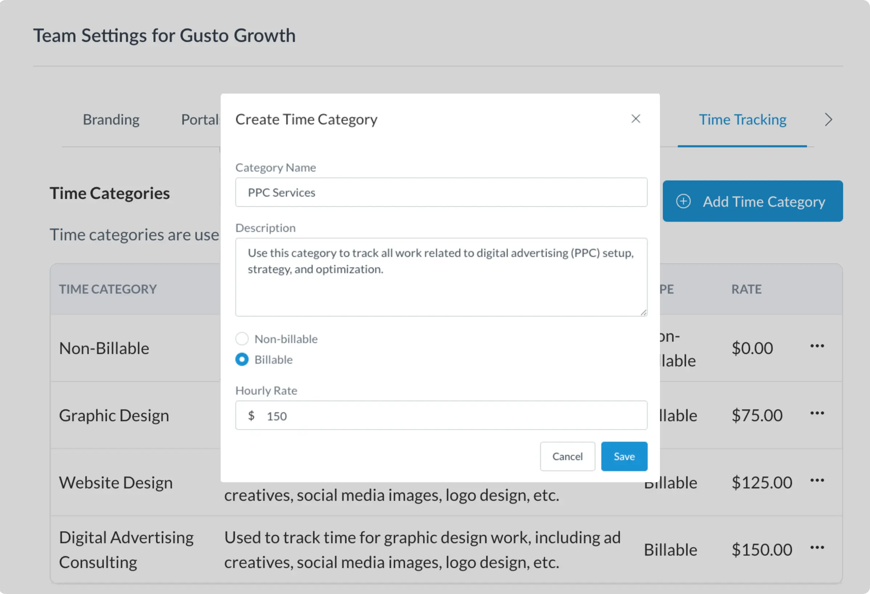Select the Non-billable radio option

click(242, 339)
